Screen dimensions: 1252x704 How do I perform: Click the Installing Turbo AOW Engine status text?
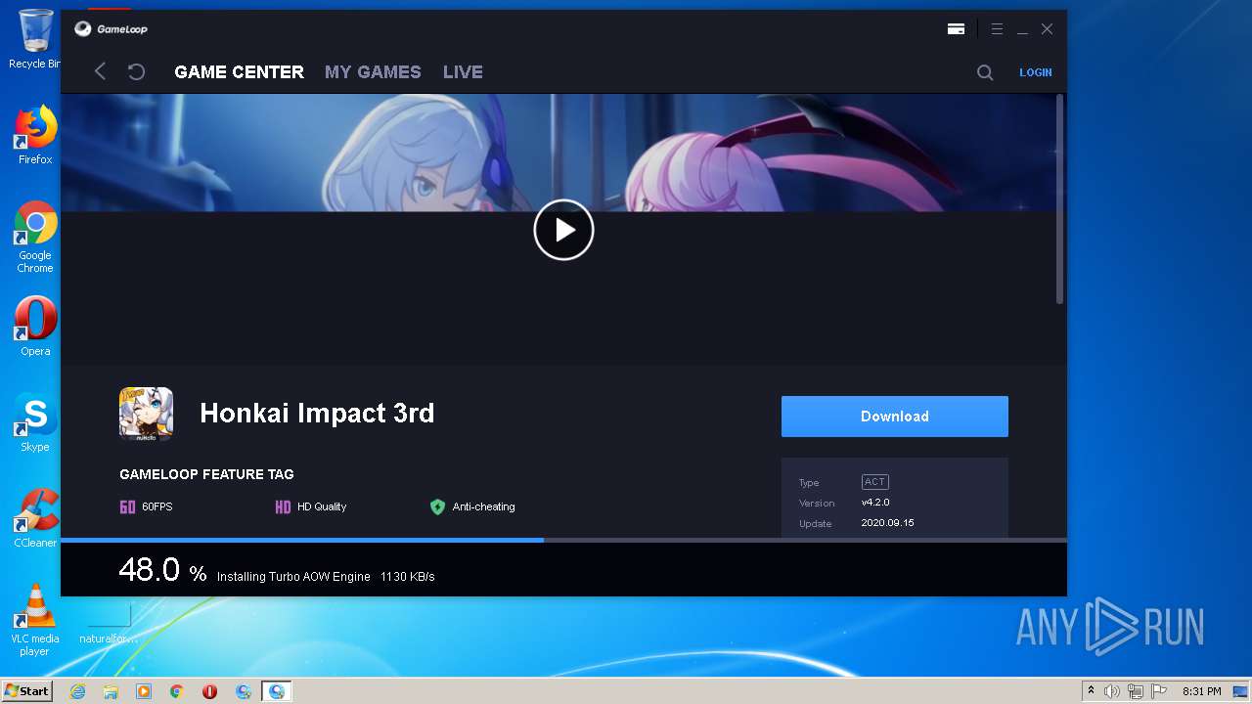tap(293, 577)
